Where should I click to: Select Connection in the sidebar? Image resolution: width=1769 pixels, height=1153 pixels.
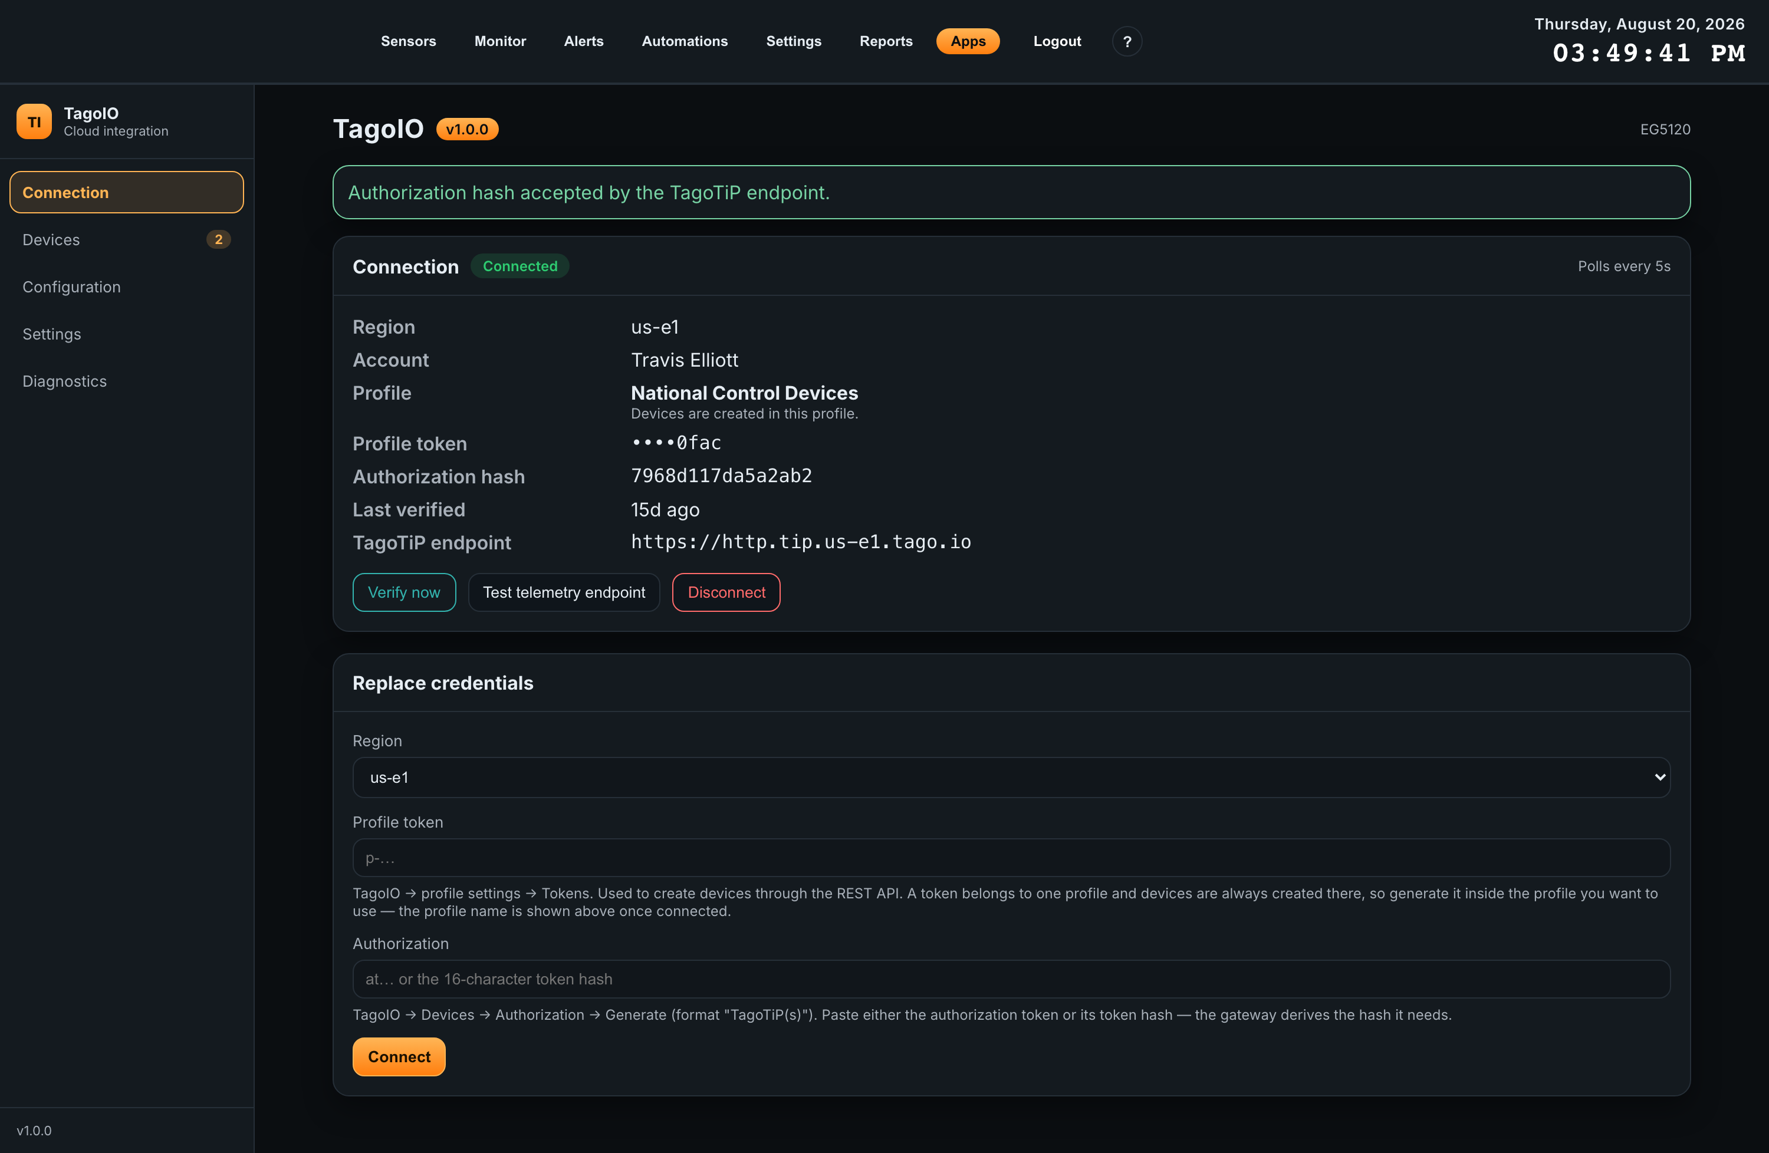[126, 192]
